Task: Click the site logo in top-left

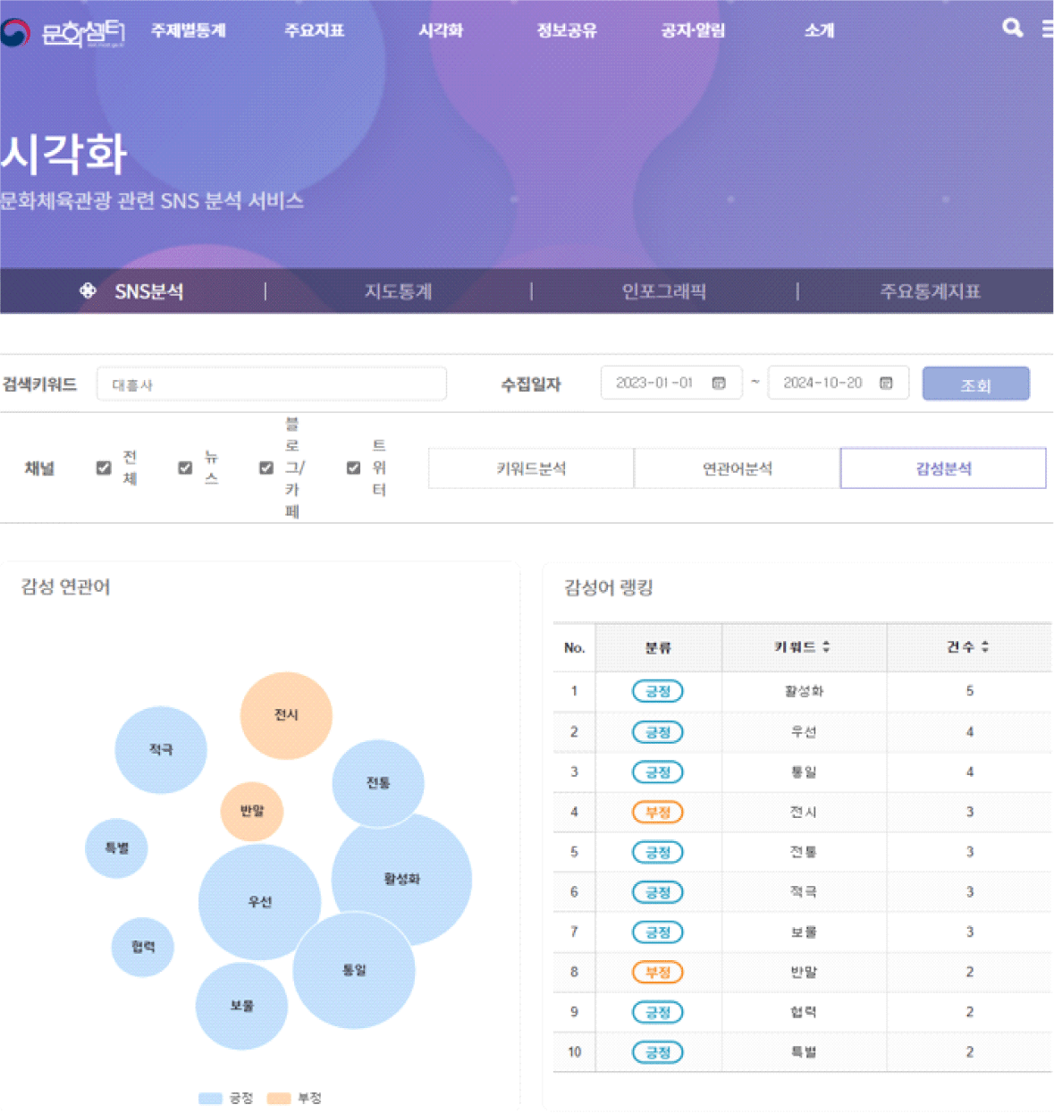Action: (63, 33)
